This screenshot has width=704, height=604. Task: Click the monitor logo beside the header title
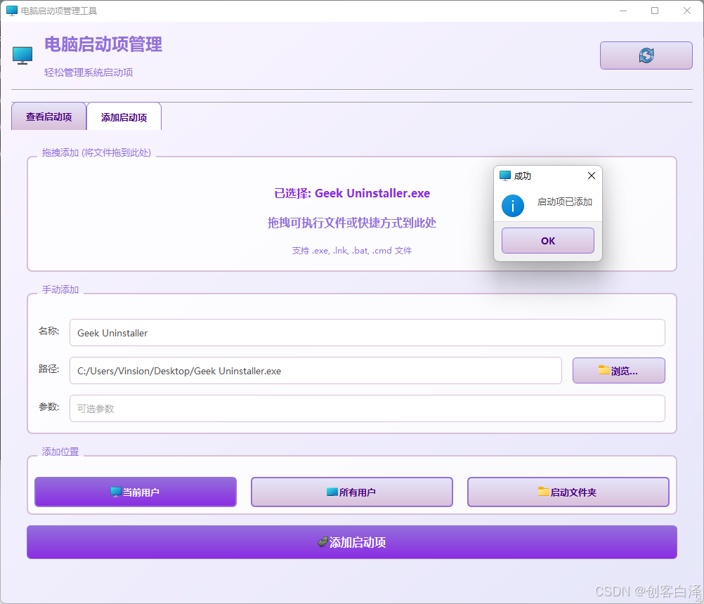click(x=22, y=55)
